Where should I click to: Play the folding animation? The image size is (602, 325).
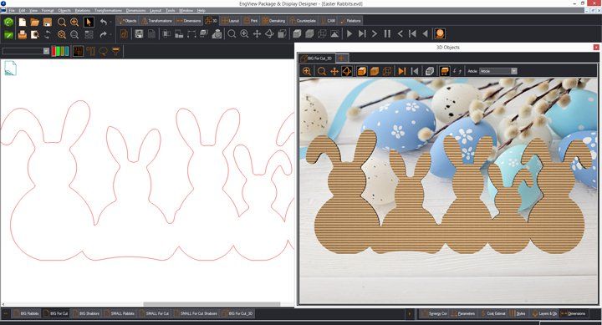tap(349, 34)
